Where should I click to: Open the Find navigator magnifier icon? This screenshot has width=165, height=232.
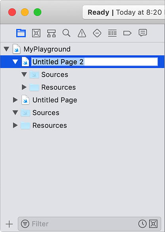click(x=67, y=33)
